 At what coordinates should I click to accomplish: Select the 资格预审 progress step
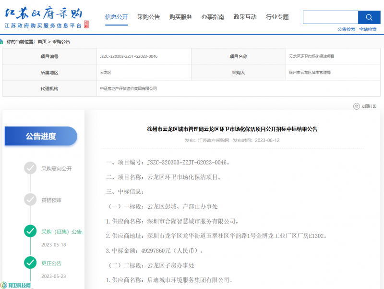(x=51, y=200)
